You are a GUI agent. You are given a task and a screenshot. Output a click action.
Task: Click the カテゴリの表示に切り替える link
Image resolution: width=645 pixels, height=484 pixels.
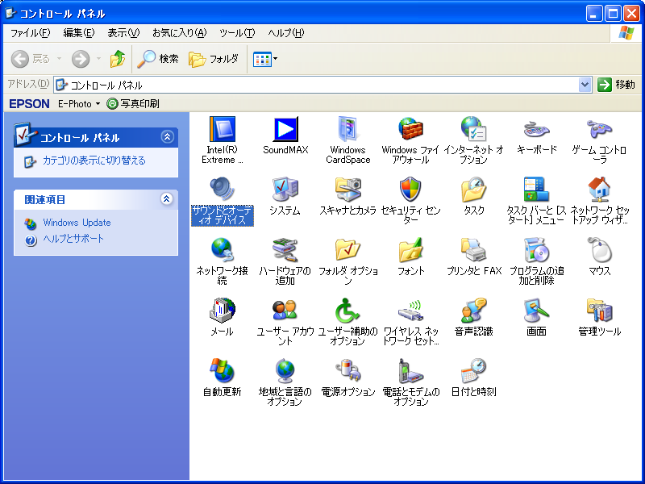(94, 161)
